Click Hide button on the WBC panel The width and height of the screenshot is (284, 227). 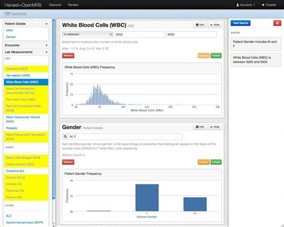[214, 25]
